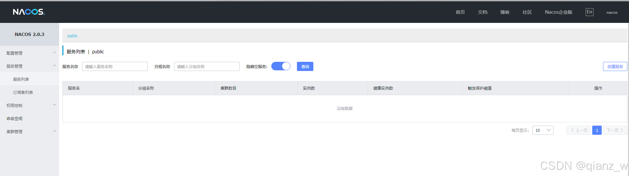Go to 首页 in the top navigation

(460, 12)
